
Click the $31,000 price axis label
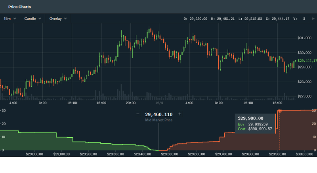click(x=304, y=38)
